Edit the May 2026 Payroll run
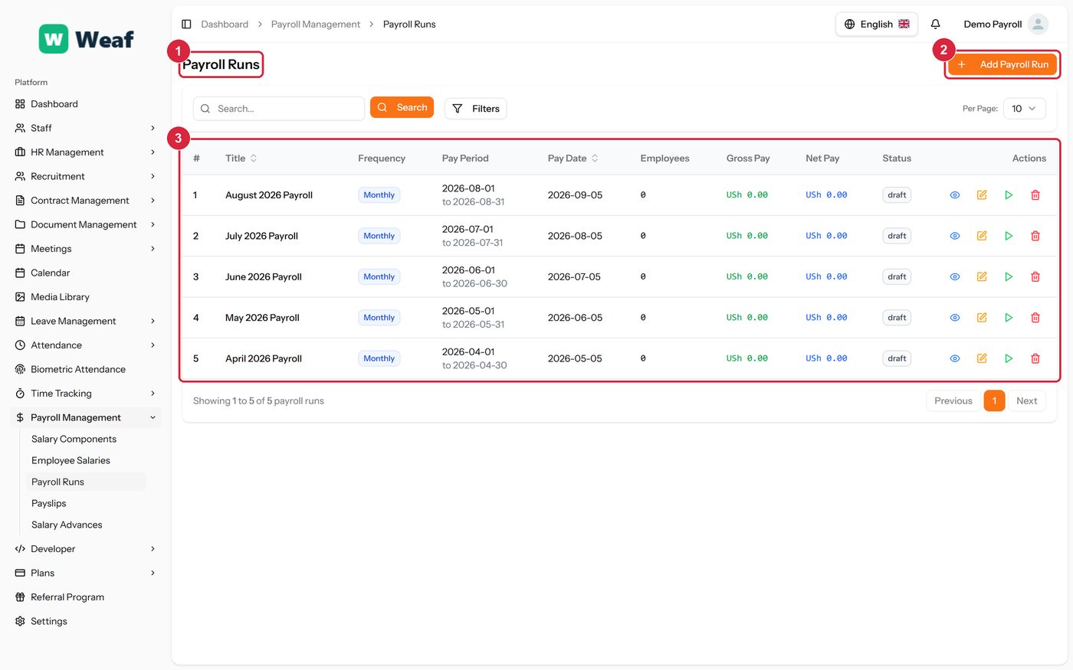This screenshot has width=1073, height=670. [x=982, y=318]
